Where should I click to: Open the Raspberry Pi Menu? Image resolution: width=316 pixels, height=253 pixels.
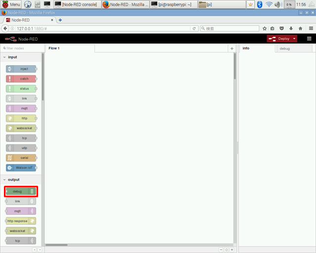[x=11, y=4]
